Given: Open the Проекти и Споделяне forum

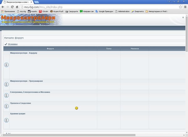Looking at the screenshot, I should [20, 103].
